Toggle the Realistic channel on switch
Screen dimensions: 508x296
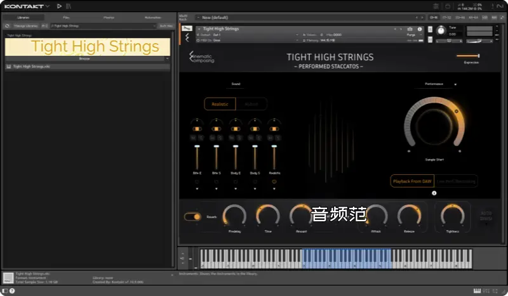pos(274,129)
